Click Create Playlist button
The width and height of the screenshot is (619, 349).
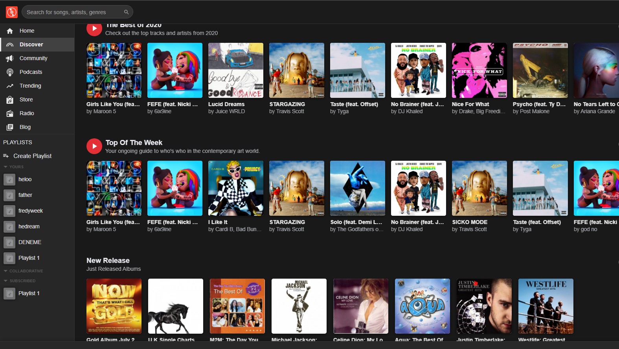tap(32, 156)
